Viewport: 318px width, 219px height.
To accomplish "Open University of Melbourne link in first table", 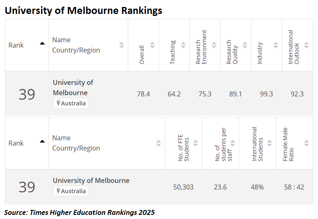I will pyautogui.click(x=73, y=87).
